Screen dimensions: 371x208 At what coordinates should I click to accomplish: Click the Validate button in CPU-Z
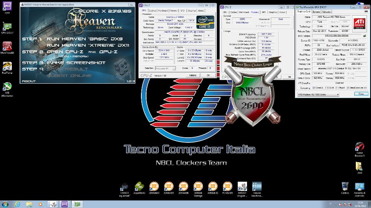coord(193,75)
